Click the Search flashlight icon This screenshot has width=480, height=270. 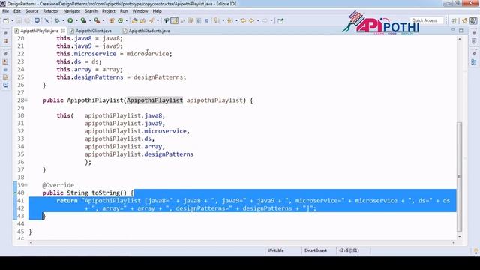point(151,20)
